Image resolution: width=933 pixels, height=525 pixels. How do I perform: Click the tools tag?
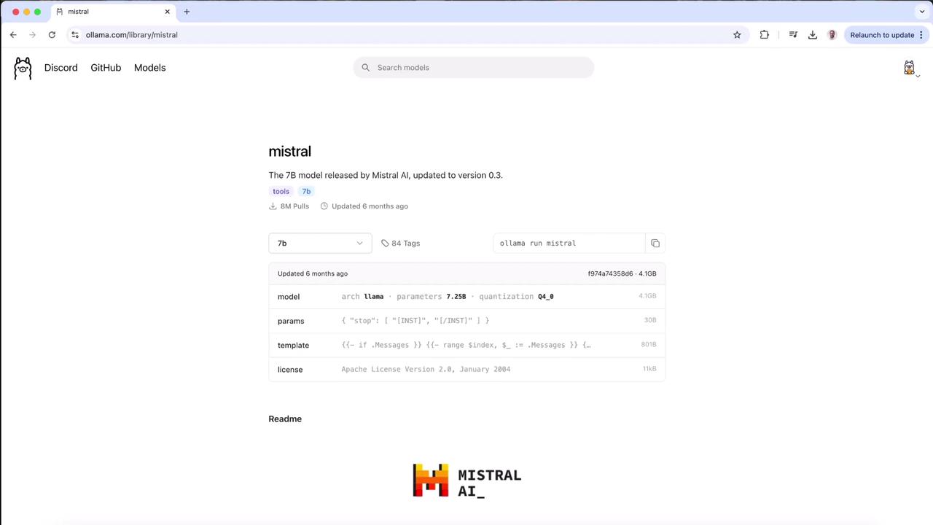tap(281, 191)
